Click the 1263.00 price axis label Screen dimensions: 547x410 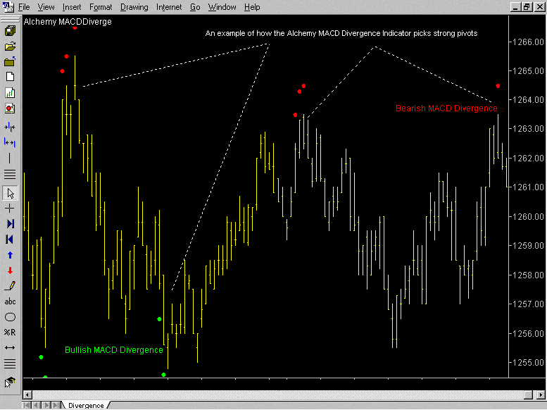(x=528, y=129)
